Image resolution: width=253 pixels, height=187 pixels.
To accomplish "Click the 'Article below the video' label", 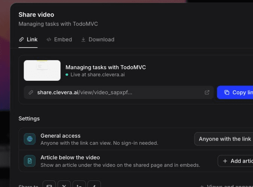I will (x=70, y=157).
